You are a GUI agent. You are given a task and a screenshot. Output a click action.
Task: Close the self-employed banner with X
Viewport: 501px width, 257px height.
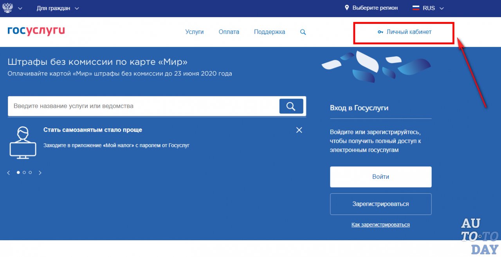point(299,130)
